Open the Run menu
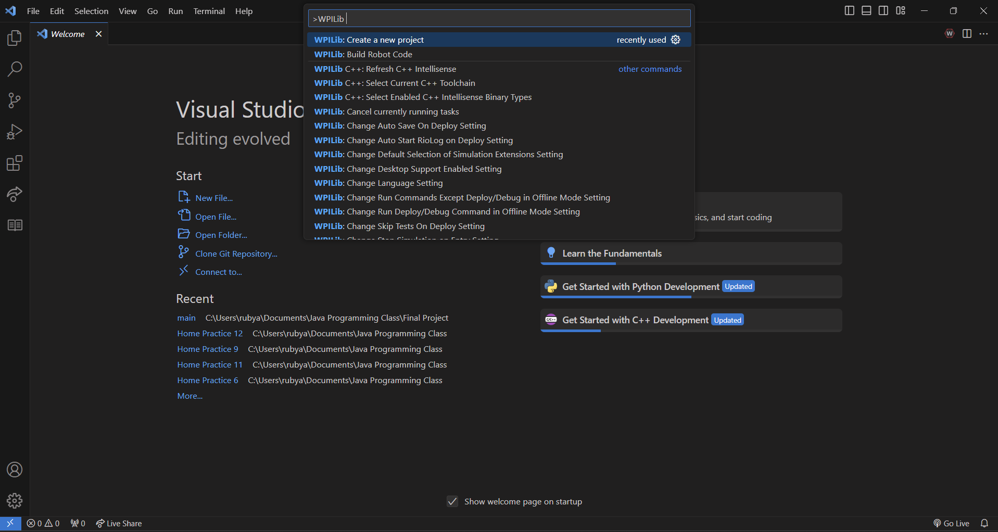This screenshot has height=532, width=998. (175, 11)
